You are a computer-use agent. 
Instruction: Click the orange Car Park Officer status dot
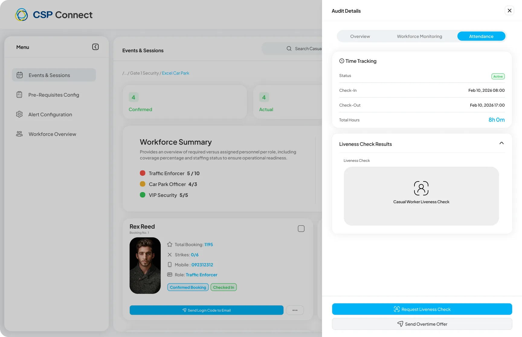(x=143, y=184)
